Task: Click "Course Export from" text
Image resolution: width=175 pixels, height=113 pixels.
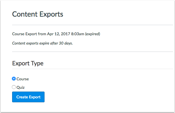Action: [27, 34]
